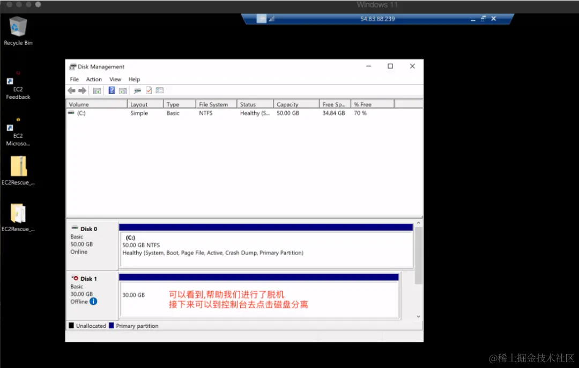This screenshot has width=579, height=368.
Task: Click the "NTFS" file system cell
Action: point(206,113)
